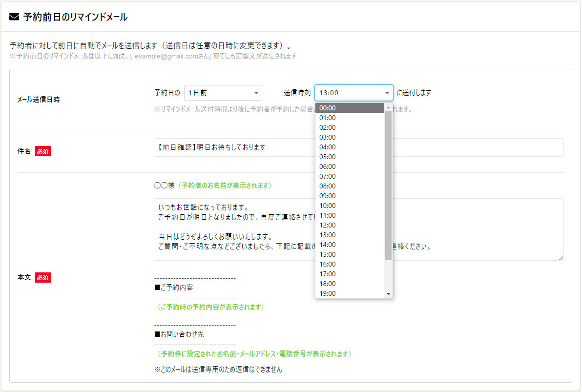Pick 06:00 as the send time
This screenshot has width=582, height=392.
click(x=350, y=166)
